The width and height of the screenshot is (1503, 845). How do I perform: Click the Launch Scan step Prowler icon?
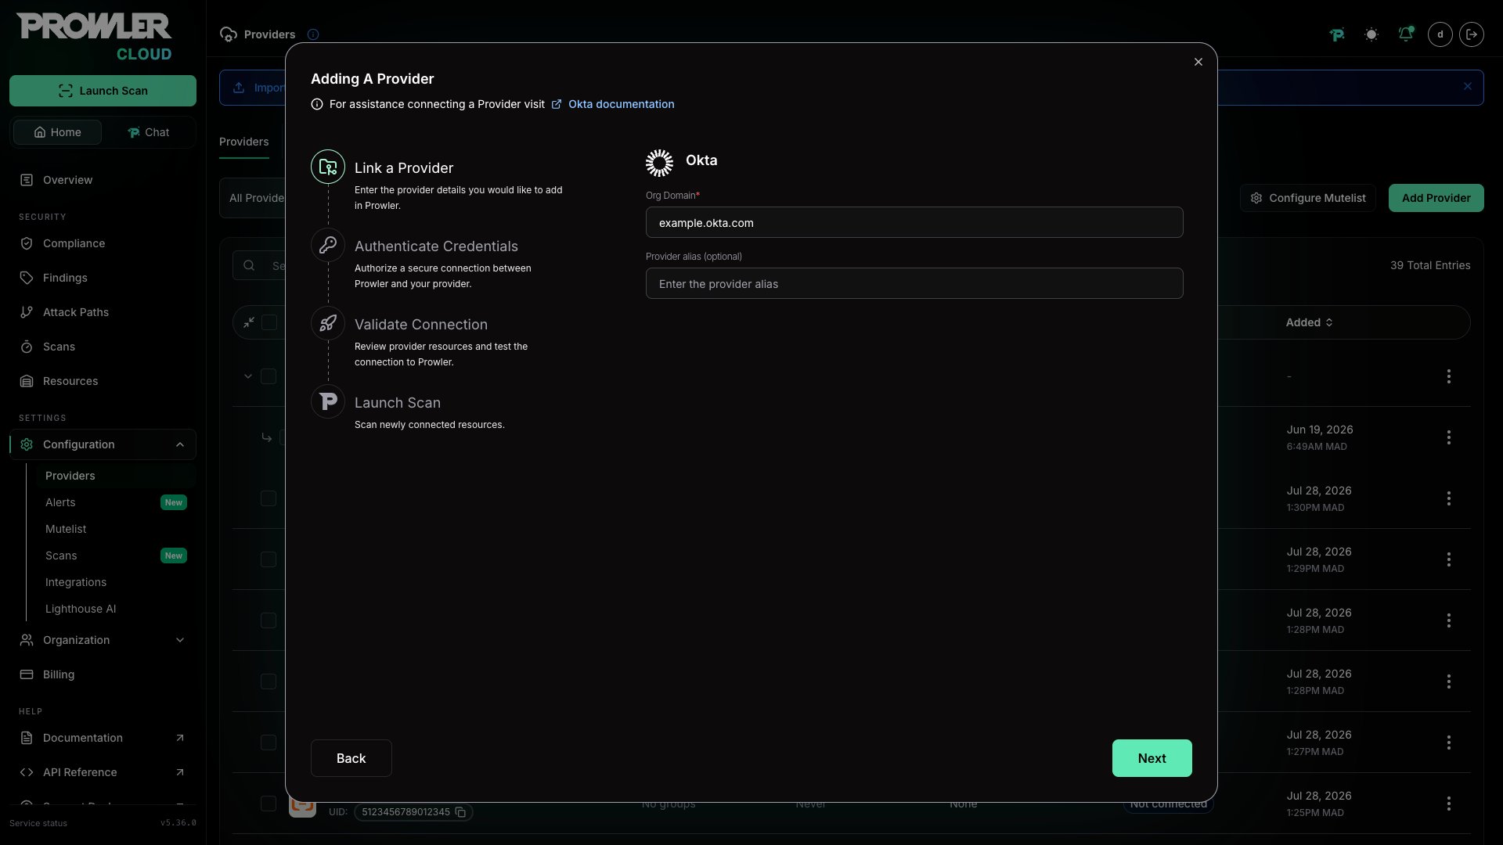point(328,401)
